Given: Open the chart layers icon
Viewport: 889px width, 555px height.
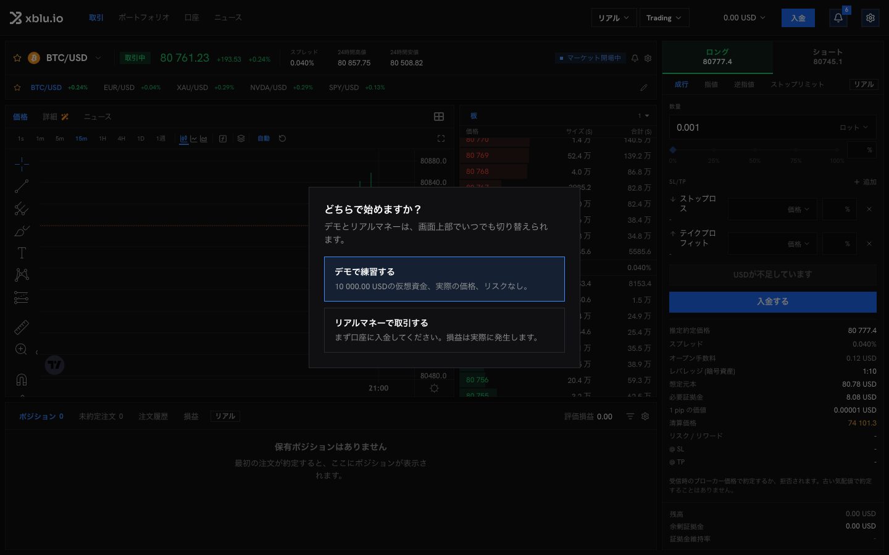Looking at the screenshot, I should (241, 139).
